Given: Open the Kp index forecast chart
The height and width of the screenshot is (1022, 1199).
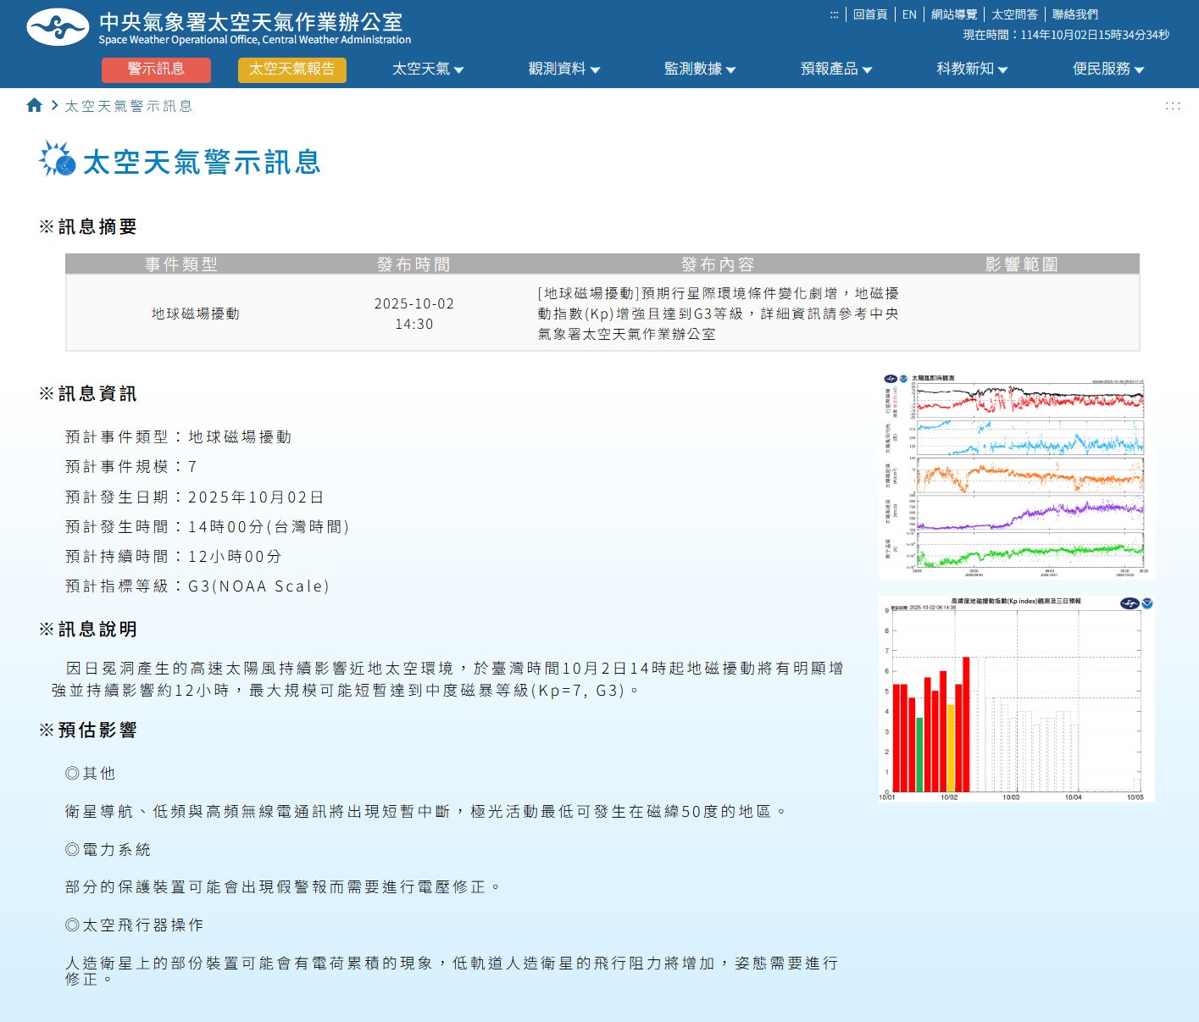Looking at the screenshot, I should click(x=1016, y=699).
